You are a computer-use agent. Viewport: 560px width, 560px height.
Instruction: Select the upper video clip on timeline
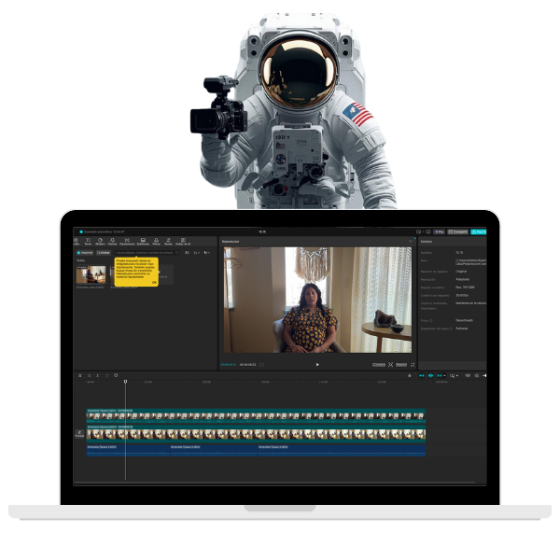(256, 415)
